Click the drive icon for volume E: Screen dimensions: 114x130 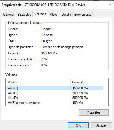pyautogui.click(x=10, y=98)
